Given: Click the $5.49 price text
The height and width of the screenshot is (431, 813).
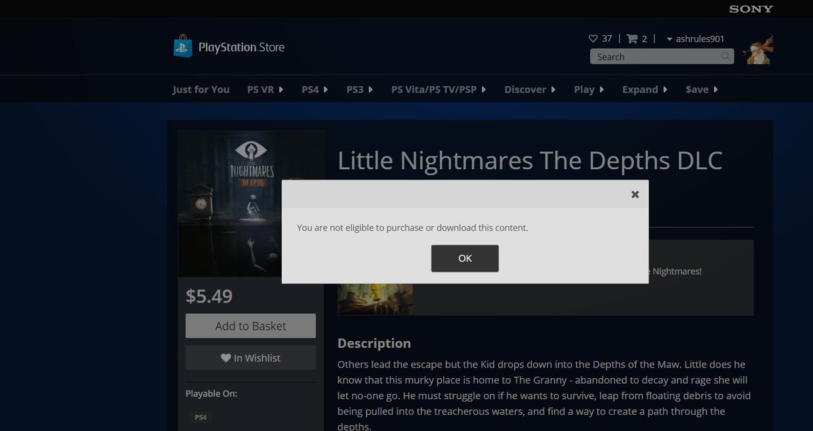Looking at the screenshot, I should (x=209, y=296).
